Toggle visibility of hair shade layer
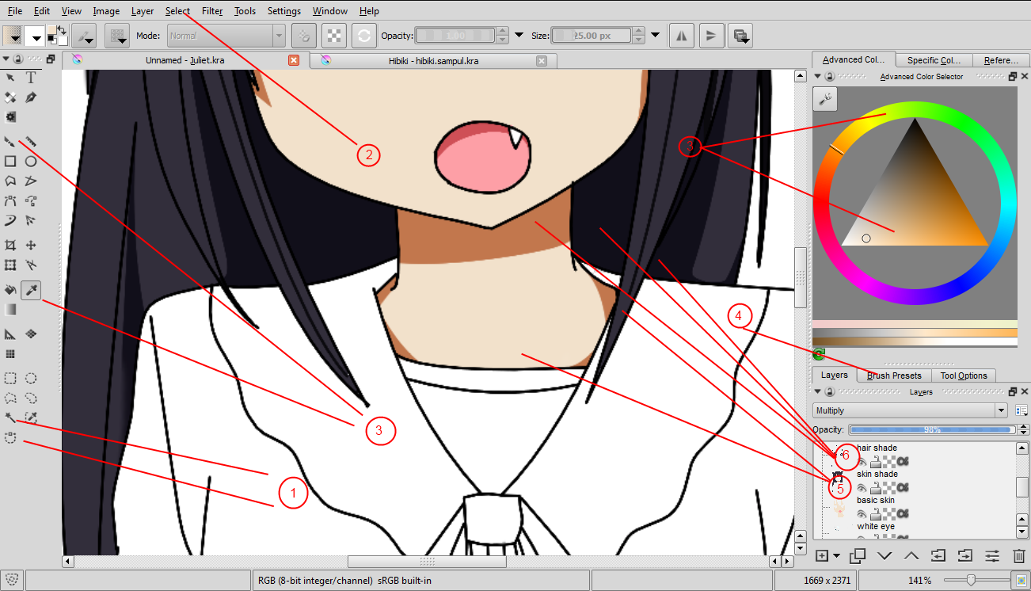 (862, 461)
